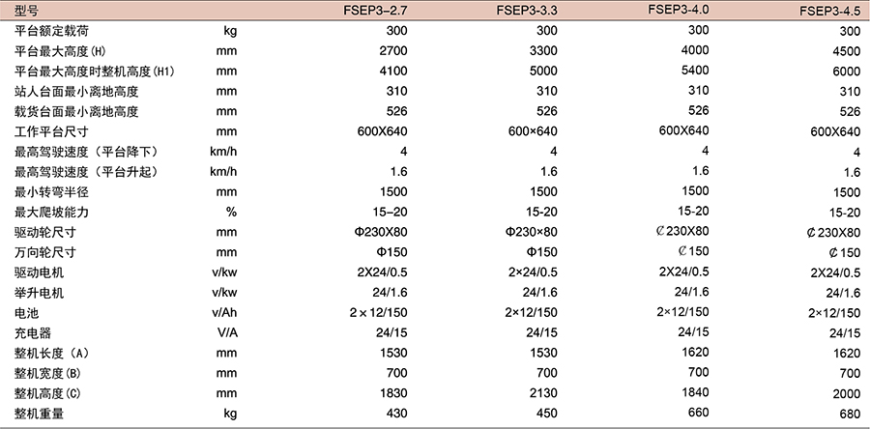Click the 最大爬坡能力 row label

tap(52, 213)
